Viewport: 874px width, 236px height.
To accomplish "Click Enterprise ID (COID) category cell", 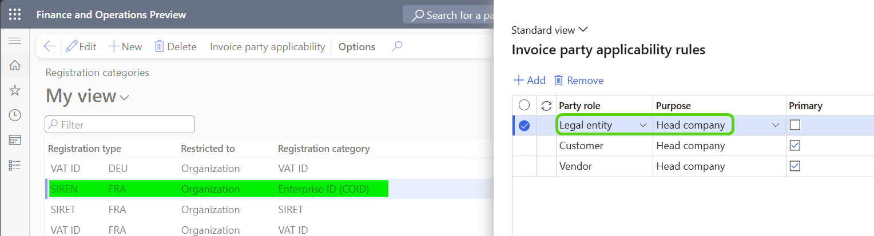I will coord(323,189).
